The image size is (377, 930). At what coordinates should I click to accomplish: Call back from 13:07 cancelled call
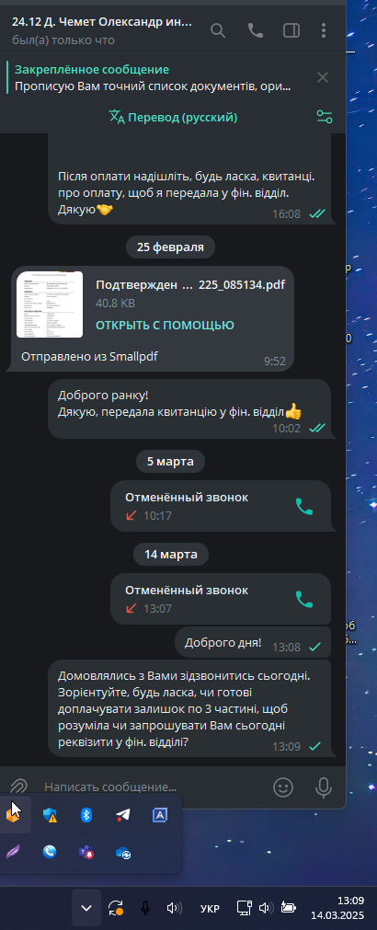(x=304, y=599)
